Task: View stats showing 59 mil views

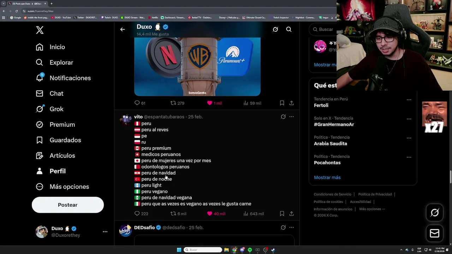Action: point(252,103)
